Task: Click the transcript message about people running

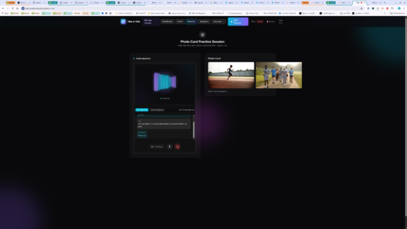Action: coord(164,124)
